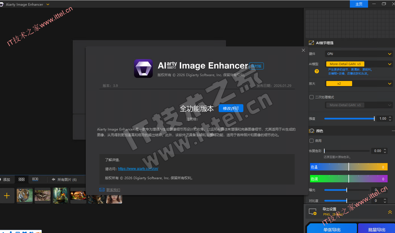Tick the 启用 color checkbox
Viewport: 395px width, 233px height.
tap(312, 141)
